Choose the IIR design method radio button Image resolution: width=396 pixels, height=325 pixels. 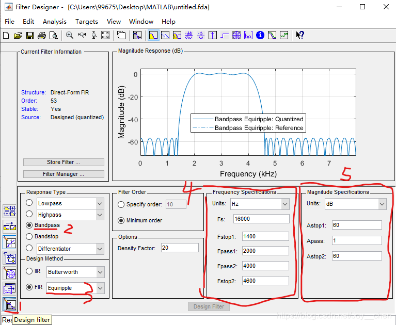click(29, 271)
